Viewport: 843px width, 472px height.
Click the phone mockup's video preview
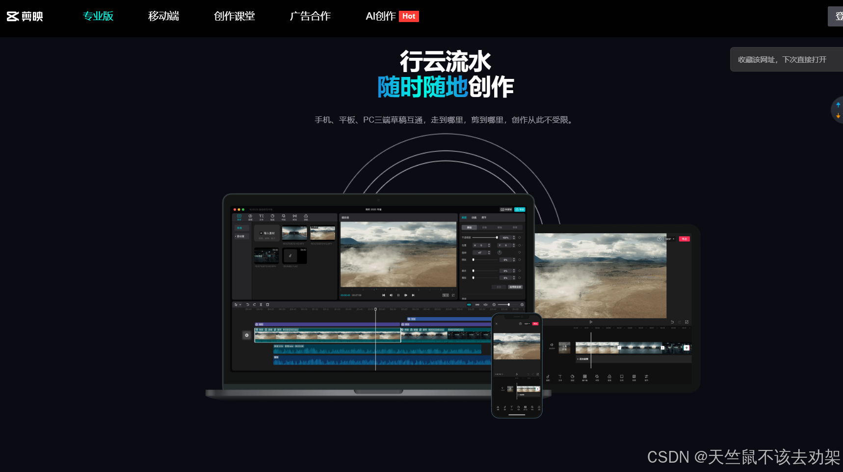tap(517, 346)
